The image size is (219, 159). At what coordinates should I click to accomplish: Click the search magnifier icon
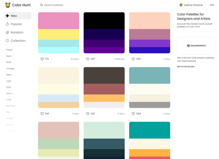click(41, 5)
